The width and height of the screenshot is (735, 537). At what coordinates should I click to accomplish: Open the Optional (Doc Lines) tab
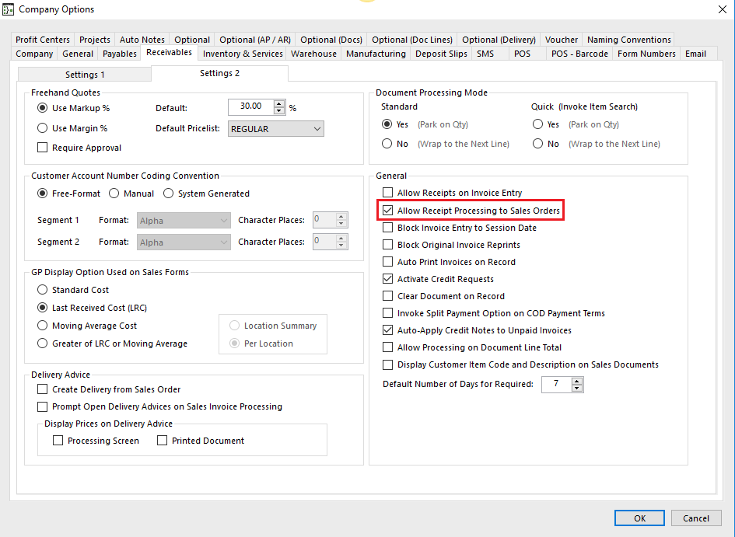pos(412,40)
